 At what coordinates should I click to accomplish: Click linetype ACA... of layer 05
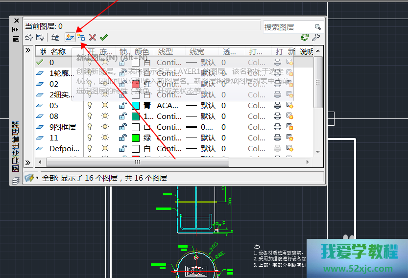tap(168, 106)
